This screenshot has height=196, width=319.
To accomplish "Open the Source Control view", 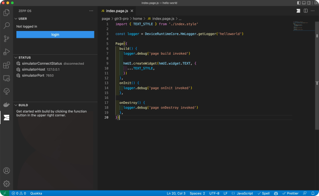I will click(6, 39).
